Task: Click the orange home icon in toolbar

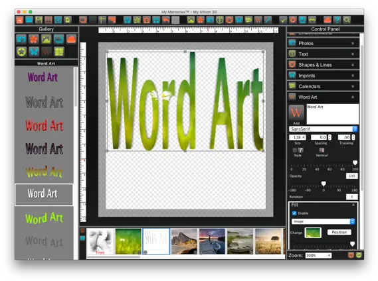Action: 20,20
